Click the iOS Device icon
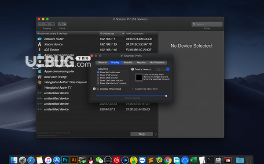 tap(40, 50)
